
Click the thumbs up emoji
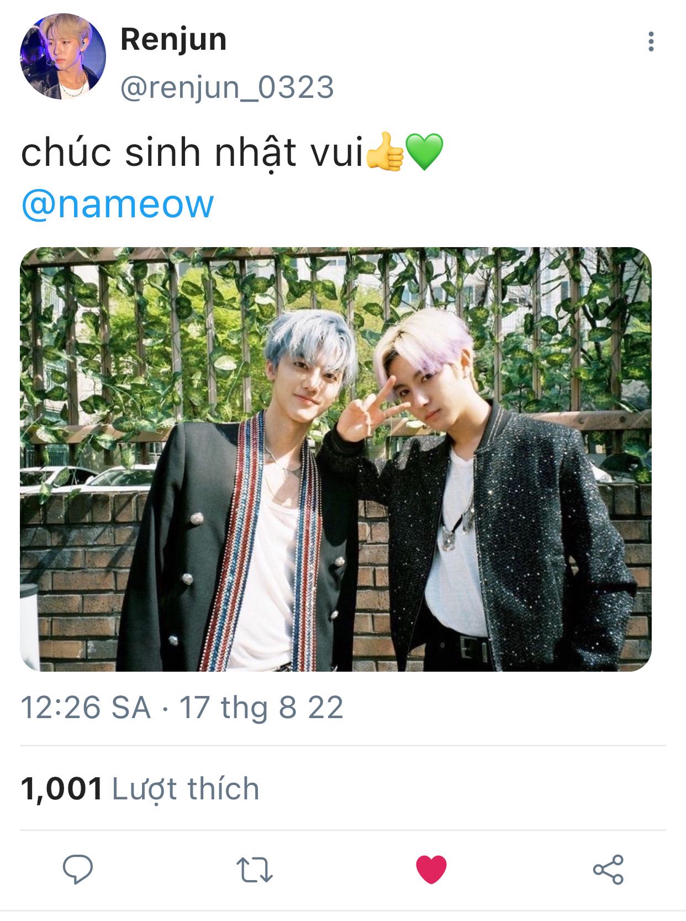pos(385,151)
